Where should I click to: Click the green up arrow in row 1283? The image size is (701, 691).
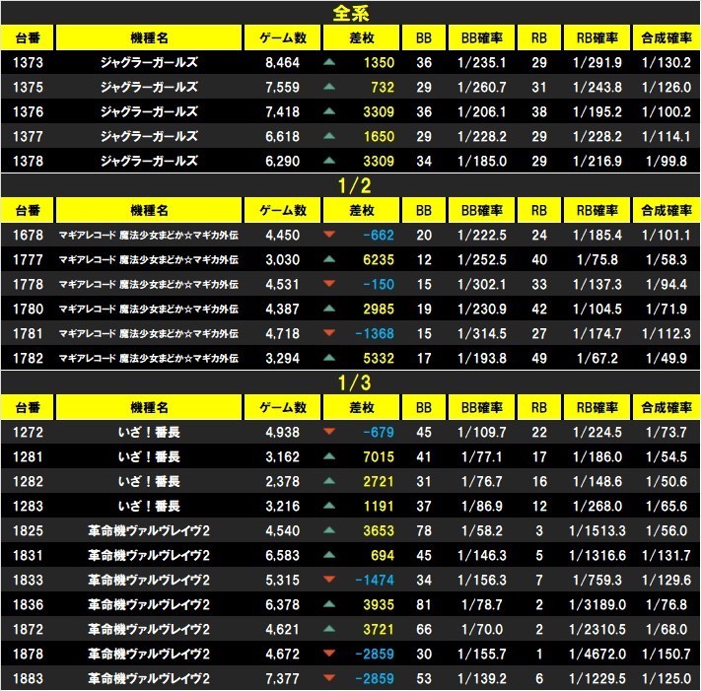click(x=329, y=505)
